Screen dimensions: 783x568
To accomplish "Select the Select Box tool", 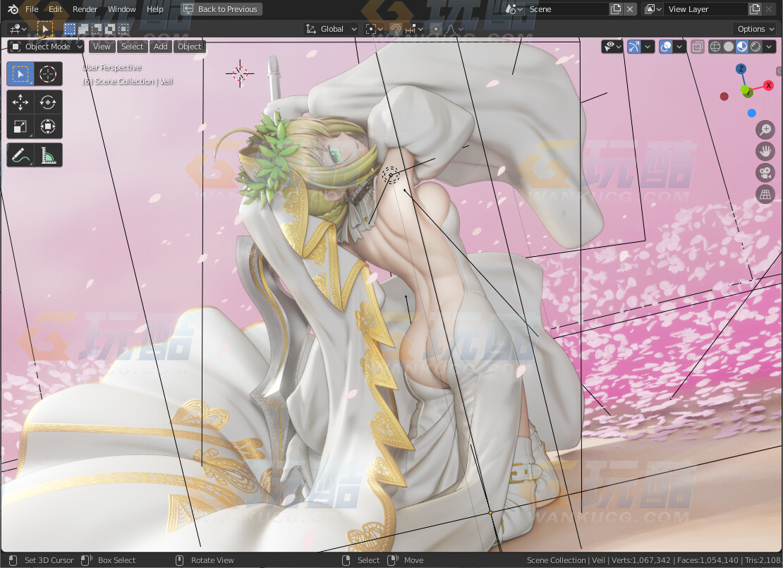I will 20,74.
